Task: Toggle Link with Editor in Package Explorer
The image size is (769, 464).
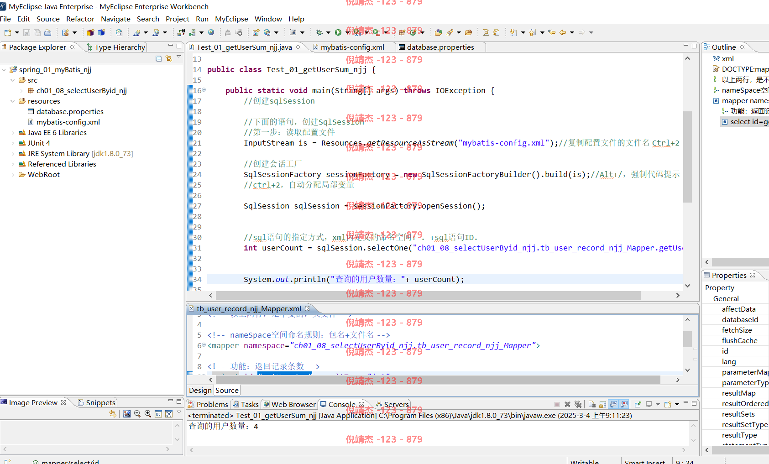Action: pyautogui.click(x=169, y=58)
